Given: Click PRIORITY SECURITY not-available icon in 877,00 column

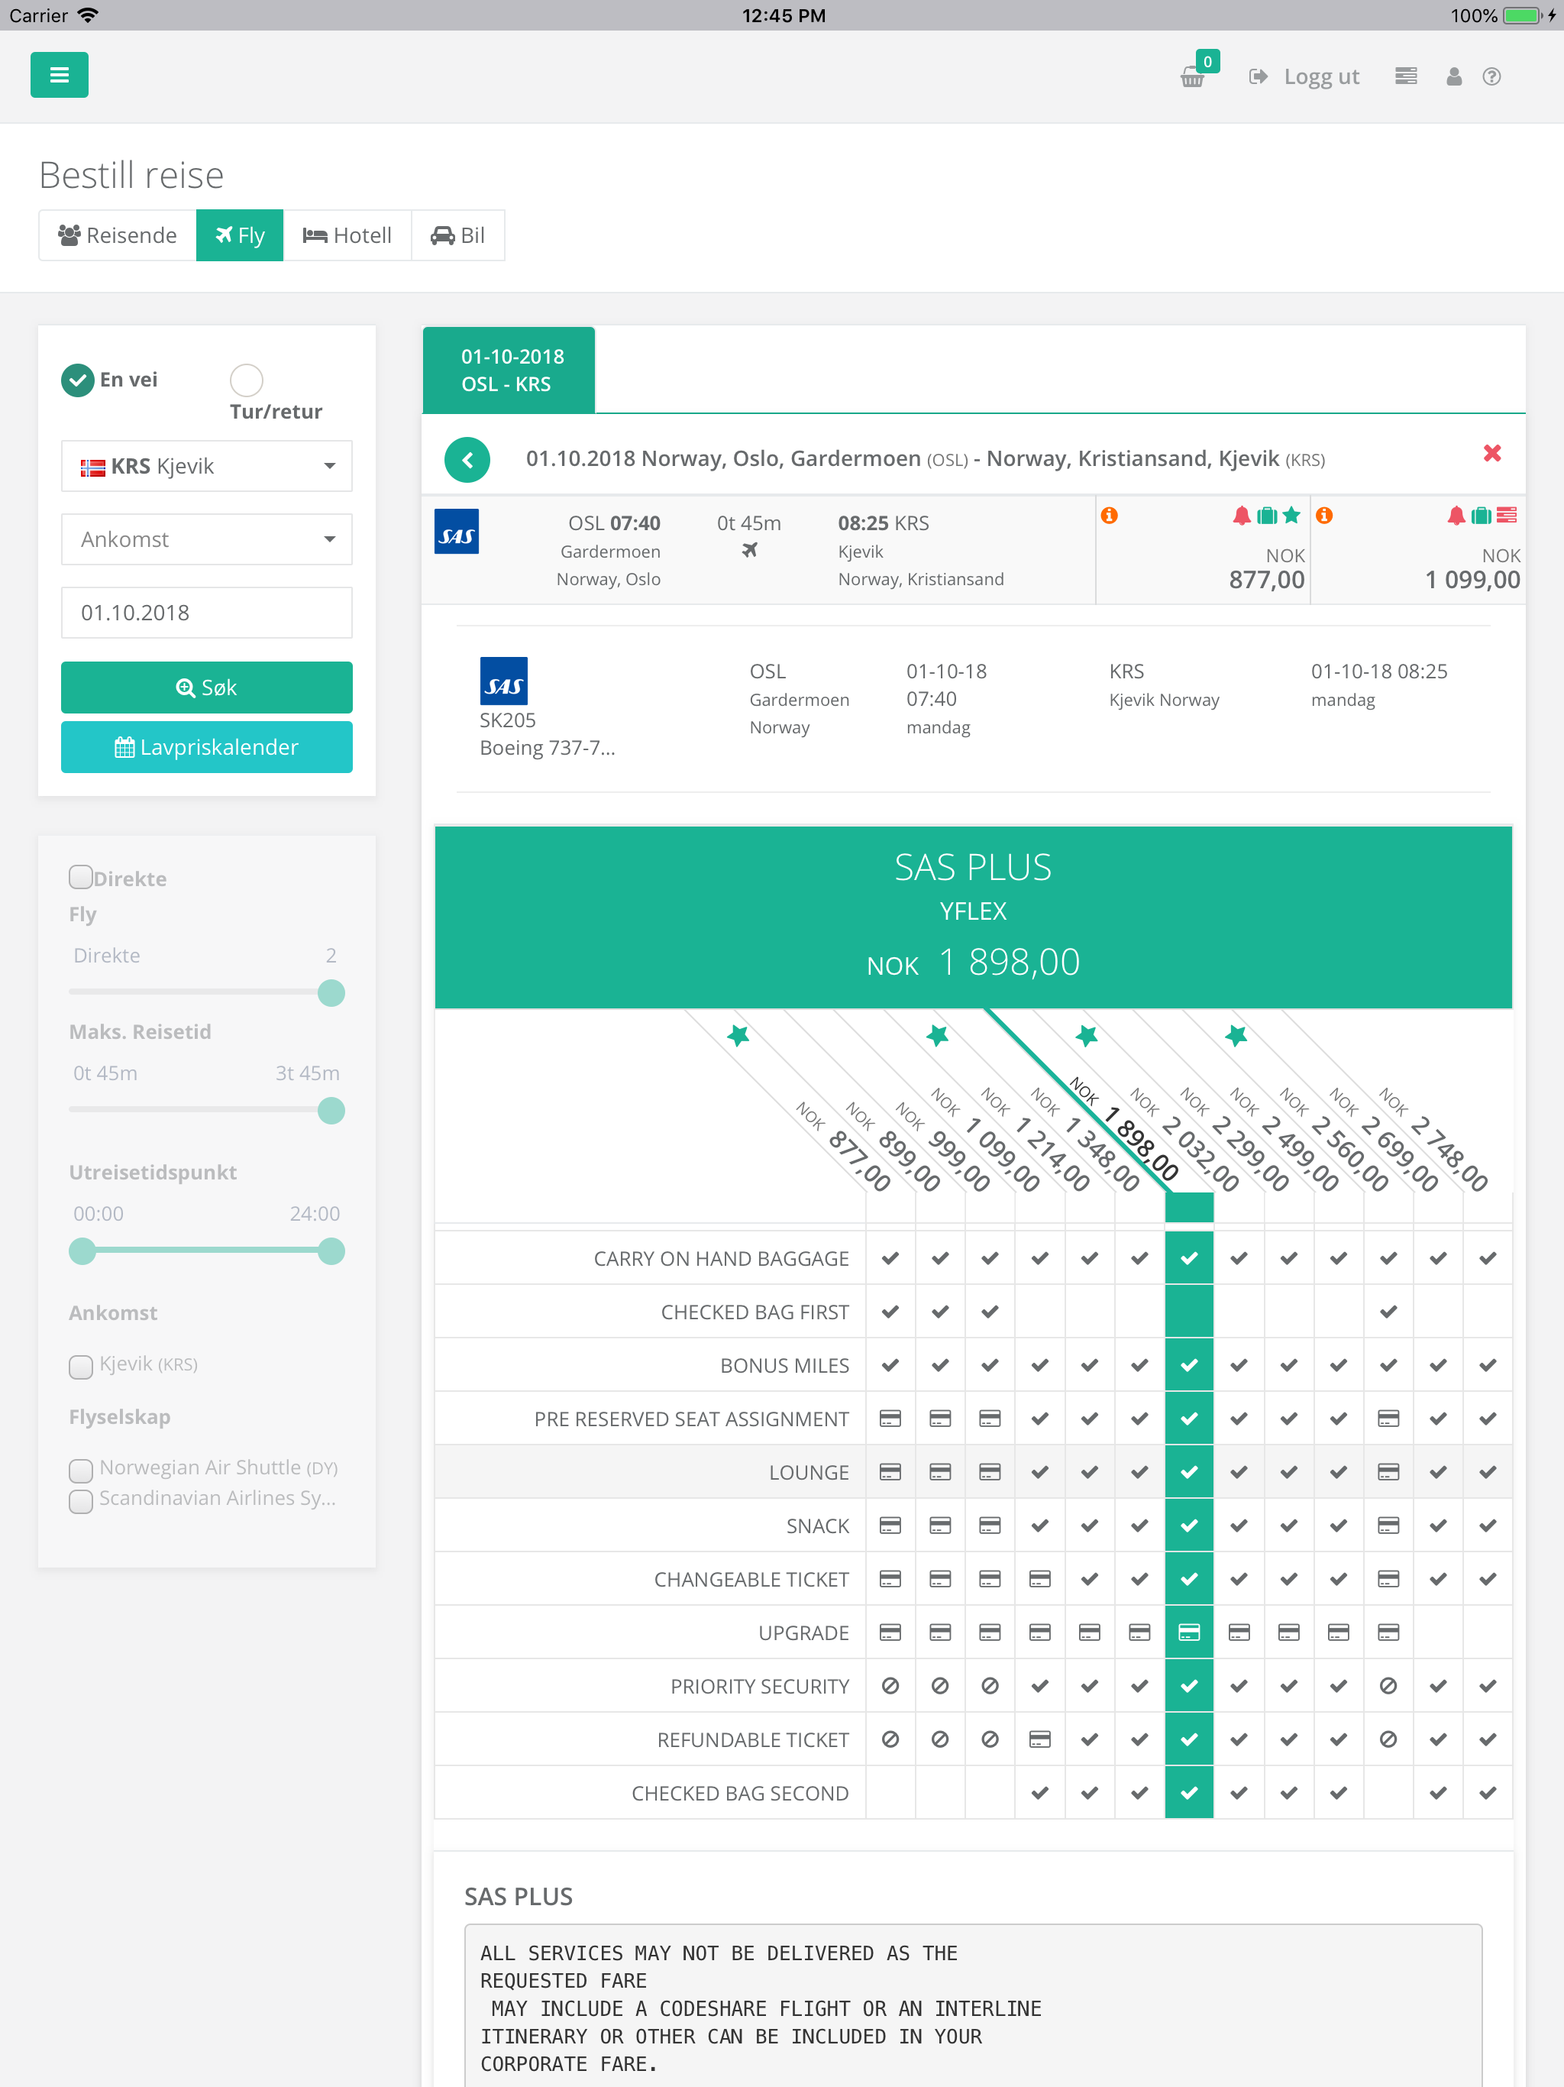Looking at the screenshot, I should (890, 1686).
